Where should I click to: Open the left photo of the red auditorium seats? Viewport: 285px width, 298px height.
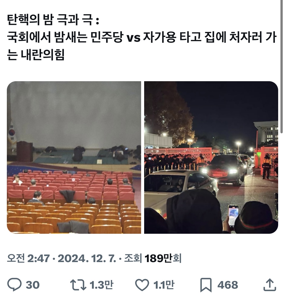[74, 157]
